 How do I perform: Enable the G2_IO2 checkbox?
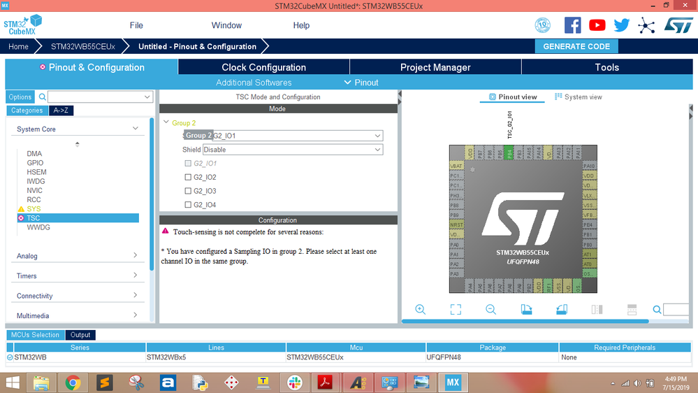[188, 177]
